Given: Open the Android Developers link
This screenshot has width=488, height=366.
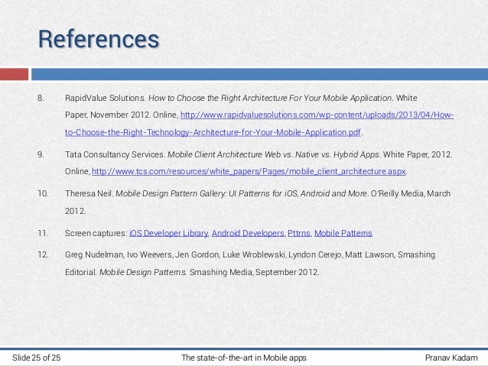Looking at the screenshot, I should coord(248,233).
